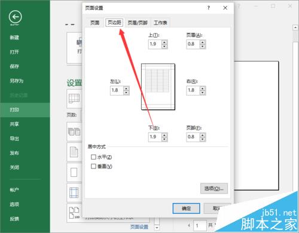Increase the 右(R) right margin value
The height and width of the screenshot is (233, 299).
(x=203, y=88)
